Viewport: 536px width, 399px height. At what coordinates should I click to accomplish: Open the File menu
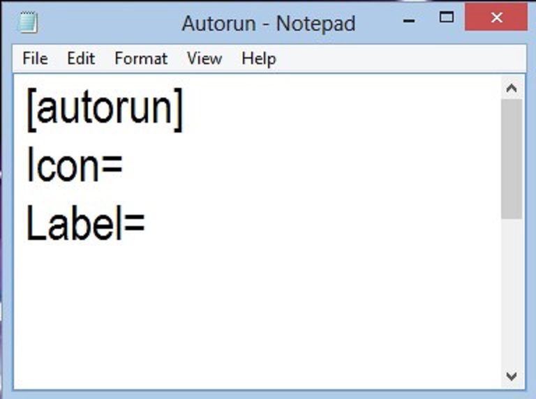coord(35,59)
